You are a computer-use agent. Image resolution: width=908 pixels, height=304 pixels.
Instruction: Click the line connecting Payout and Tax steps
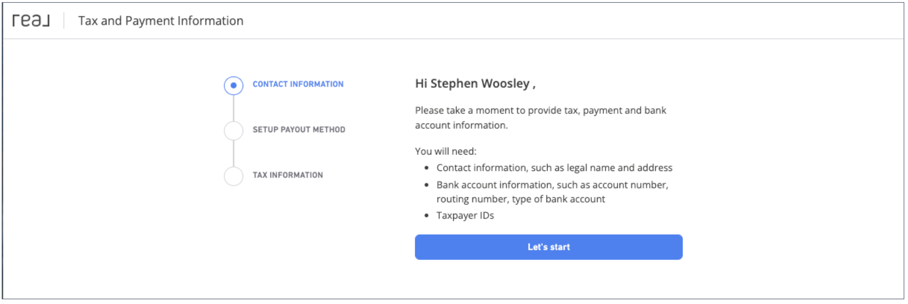[x=233, y=154]
